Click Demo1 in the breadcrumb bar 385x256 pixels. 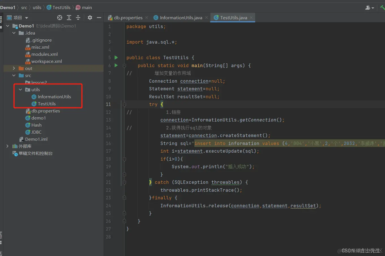click(8, 8)
